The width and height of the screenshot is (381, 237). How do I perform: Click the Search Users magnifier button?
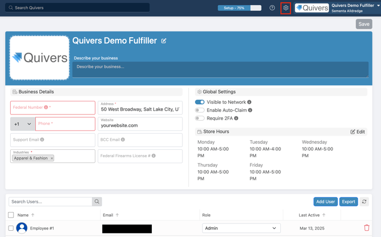[x=97, y=202]
